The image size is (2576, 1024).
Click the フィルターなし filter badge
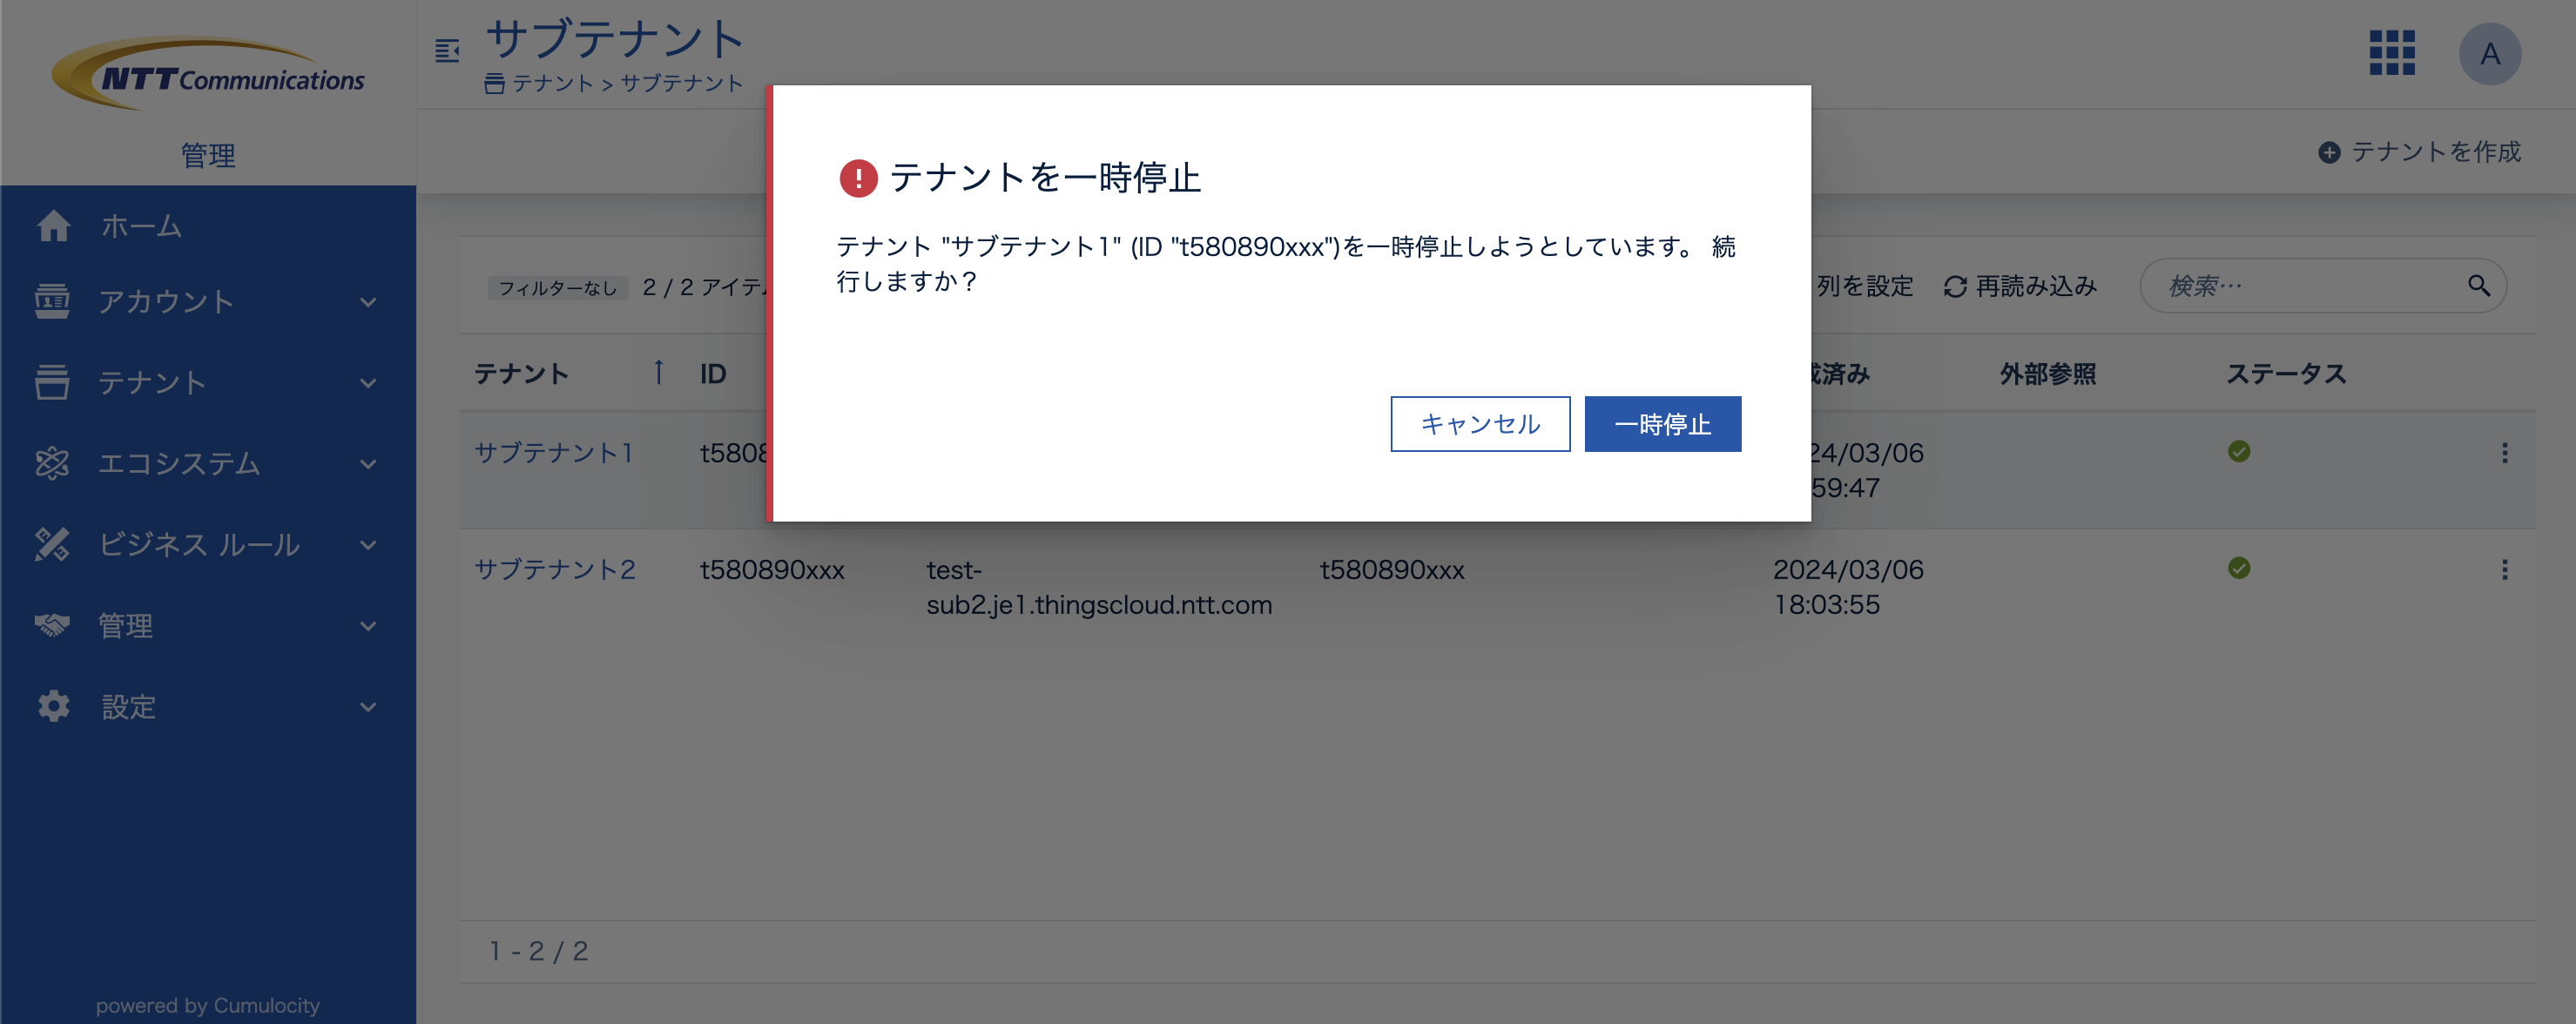coord(558,288)
